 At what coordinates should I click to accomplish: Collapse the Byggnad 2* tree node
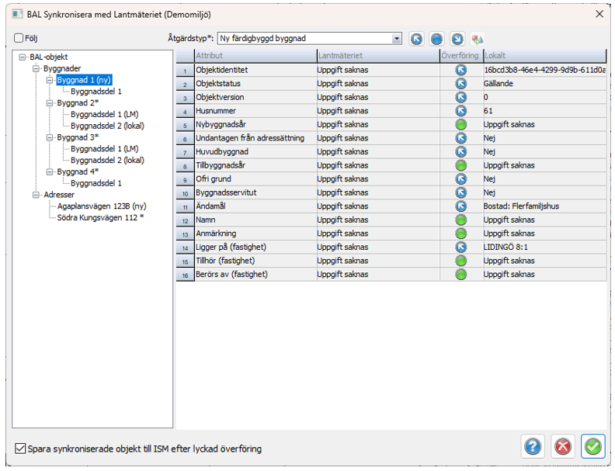tap(50, 102)
